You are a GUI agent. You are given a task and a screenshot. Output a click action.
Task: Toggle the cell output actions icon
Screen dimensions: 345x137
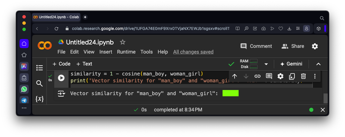coord(61,94)
